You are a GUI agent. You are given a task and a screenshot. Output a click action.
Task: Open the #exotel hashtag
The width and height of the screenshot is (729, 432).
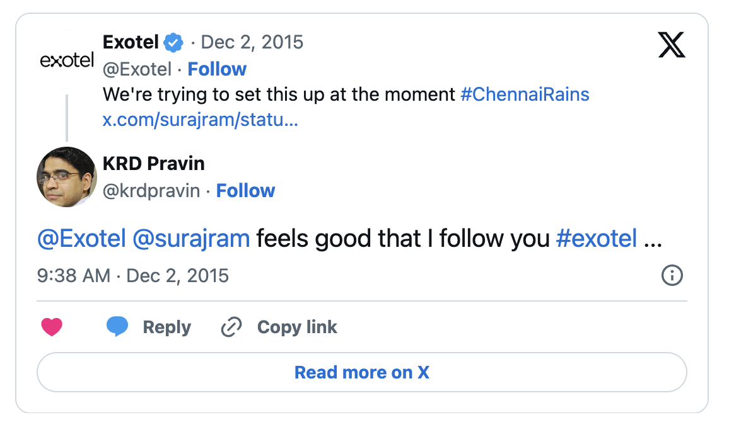[x=596, y=239]
